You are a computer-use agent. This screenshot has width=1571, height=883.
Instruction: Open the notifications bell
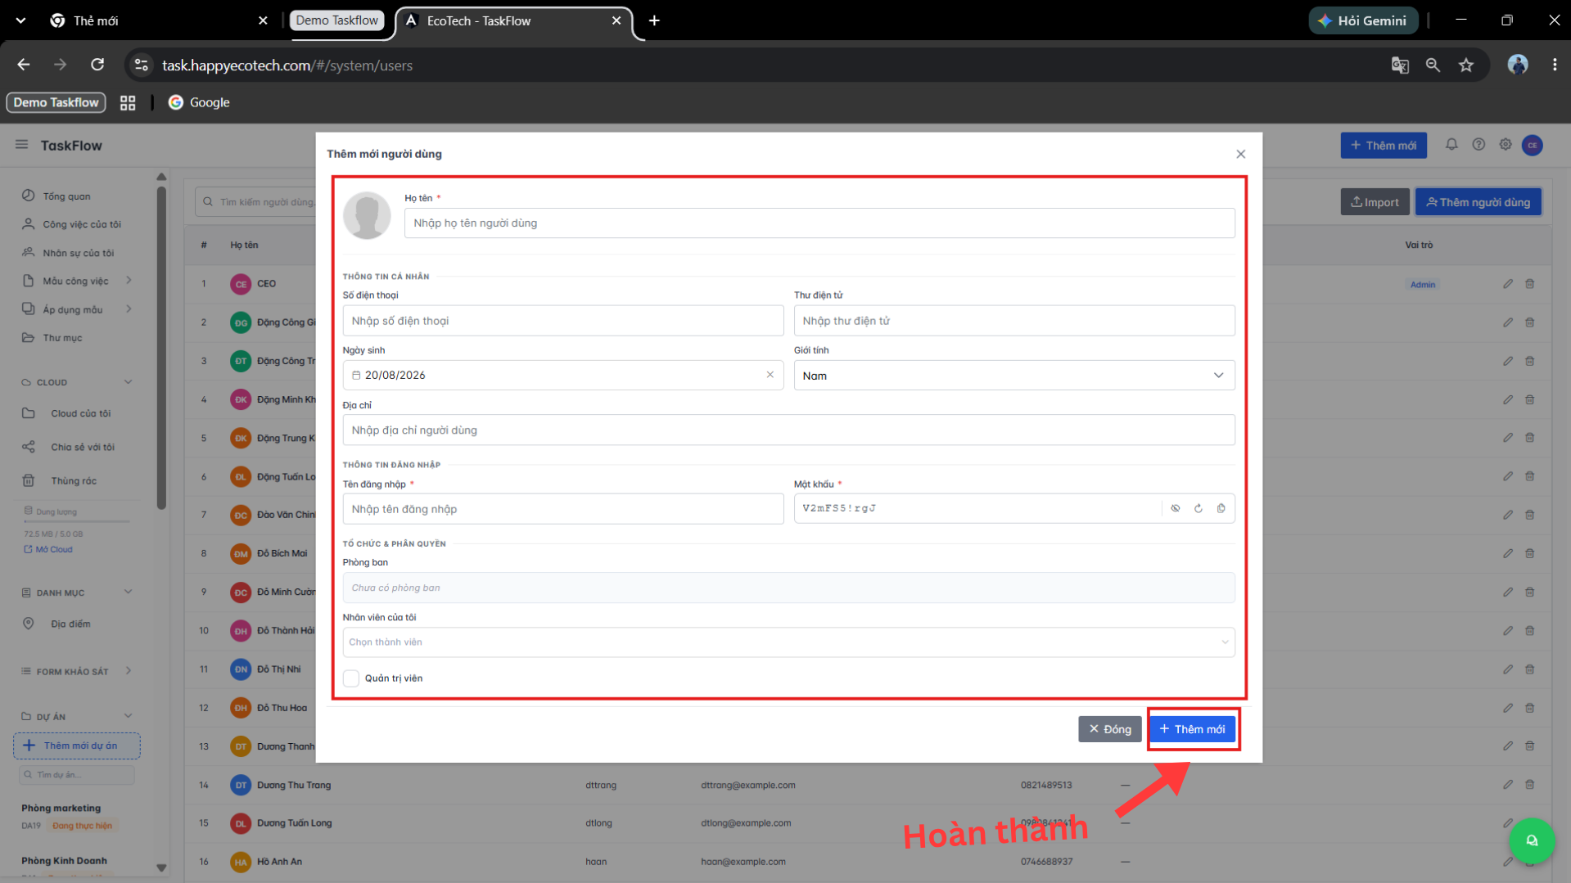click(x=1451, y=145)
